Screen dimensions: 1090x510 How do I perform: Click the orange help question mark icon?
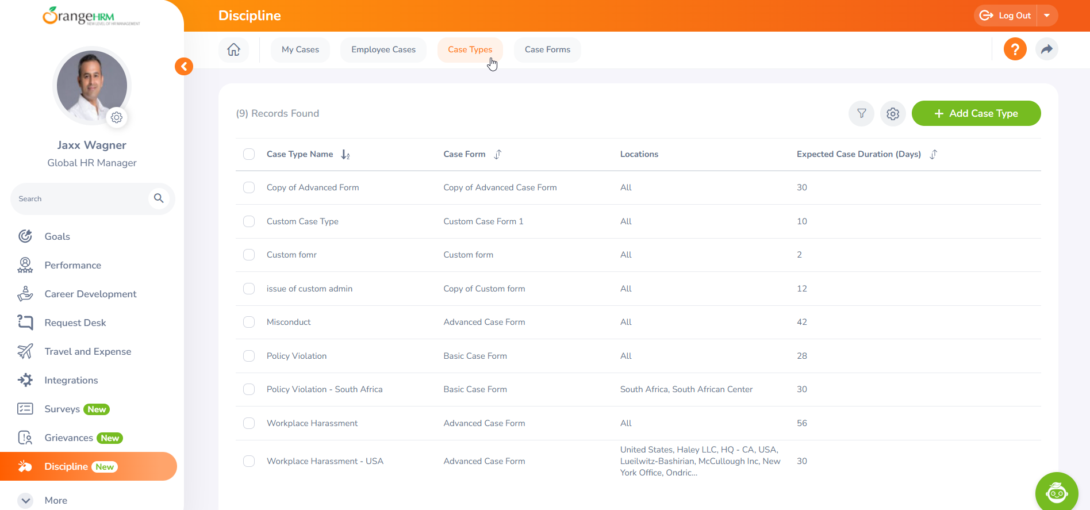tap(1015, 49)
